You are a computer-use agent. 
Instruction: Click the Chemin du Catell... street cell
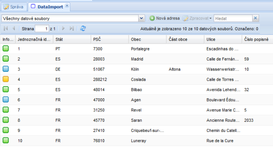point(223,131)
